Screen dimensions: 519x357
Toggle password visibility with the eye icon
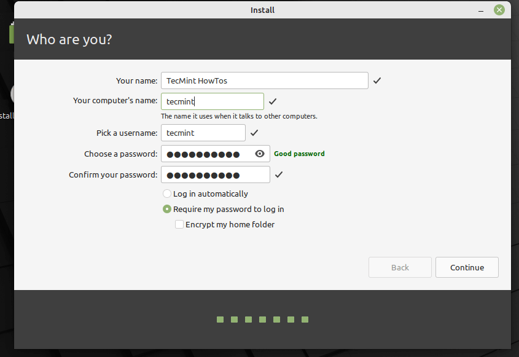[260, 154]
